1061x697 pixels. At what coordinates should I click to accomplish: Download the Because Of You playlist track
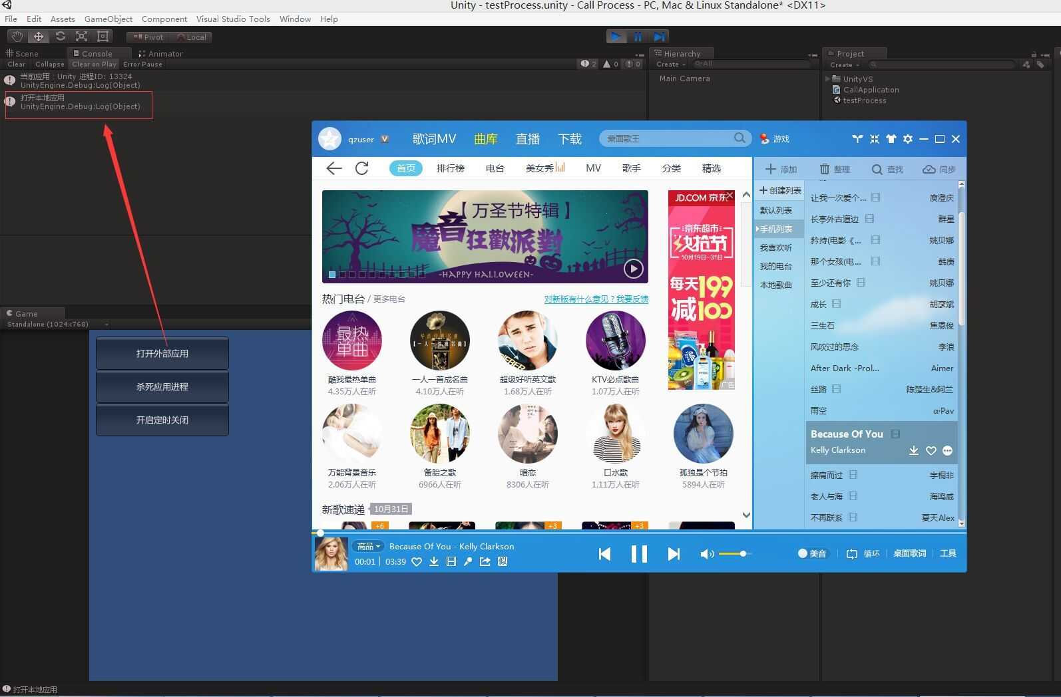coord(914,451)
